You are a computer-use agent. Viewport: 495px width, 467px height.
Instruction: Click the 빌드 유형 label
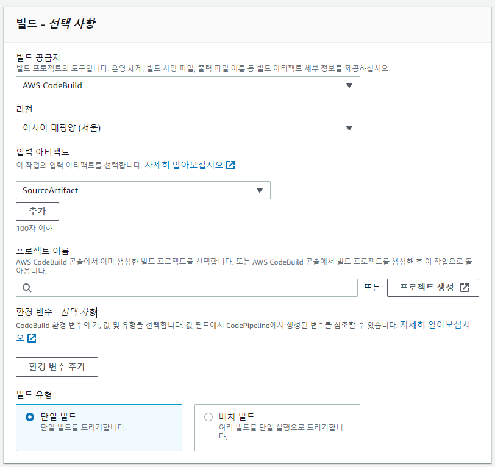(34, 394)
